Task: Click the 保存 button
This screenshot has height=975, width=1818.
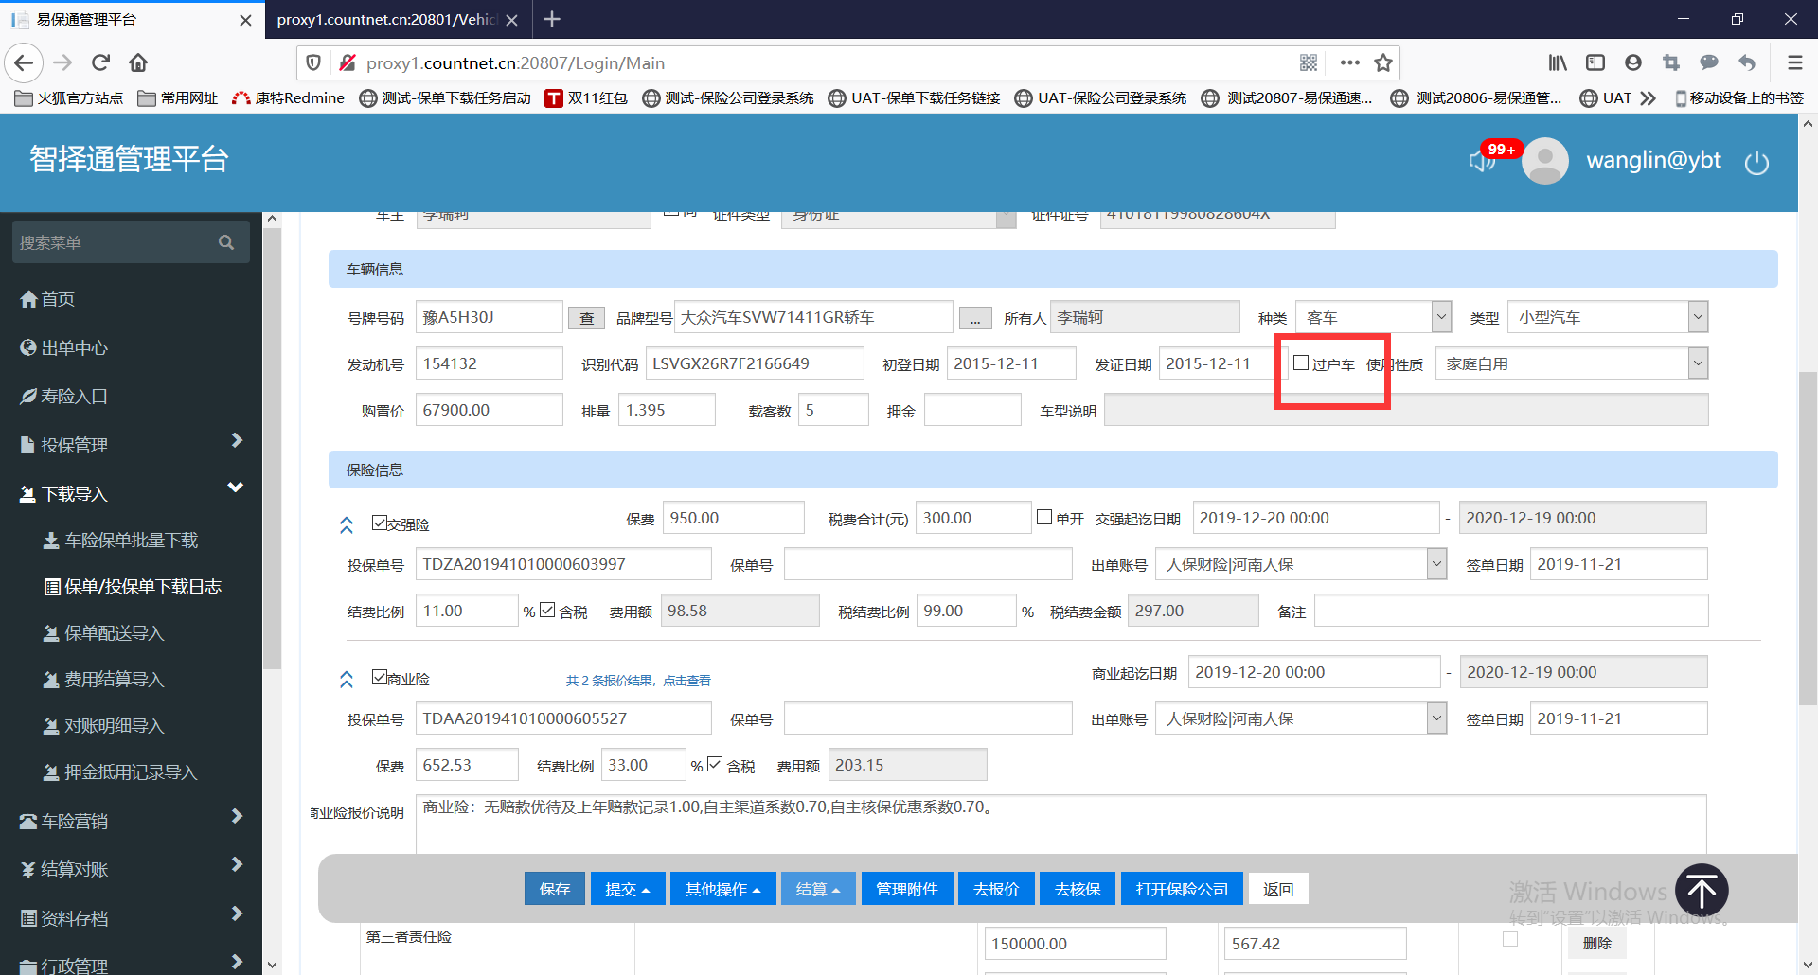Action: [x=555, y=890]
